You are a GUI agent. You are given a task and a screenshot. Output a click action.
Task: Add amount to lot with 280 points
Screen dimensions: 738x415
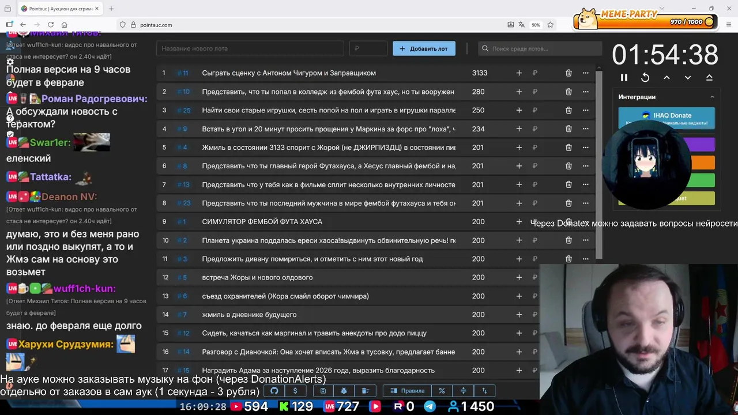pos(519,92)
